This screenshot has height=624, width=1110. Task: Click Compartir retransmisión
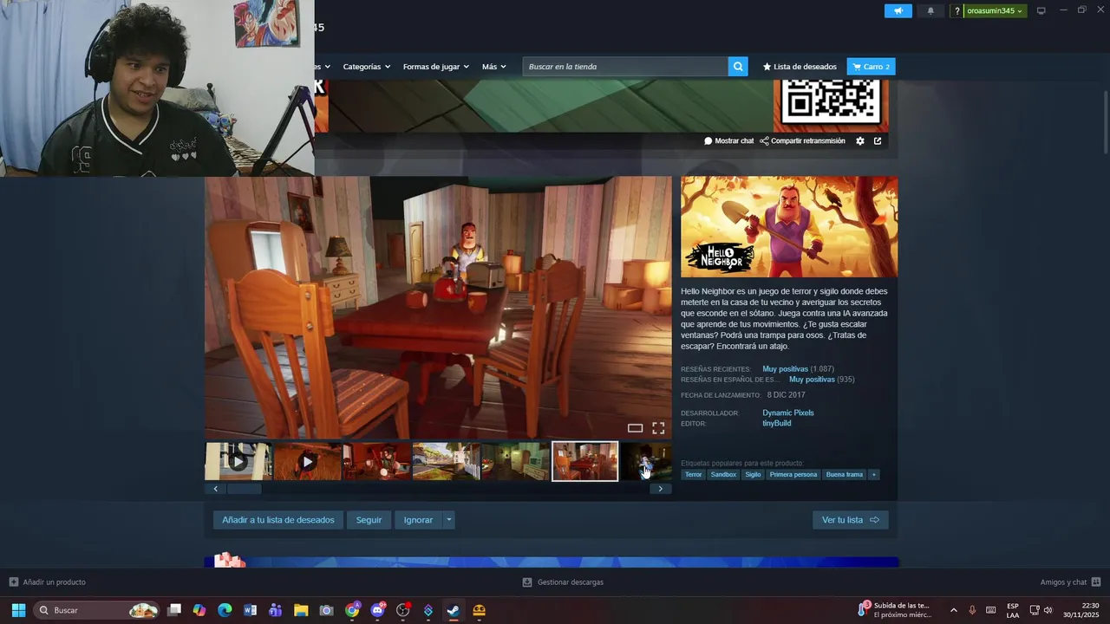pos(802,141)
